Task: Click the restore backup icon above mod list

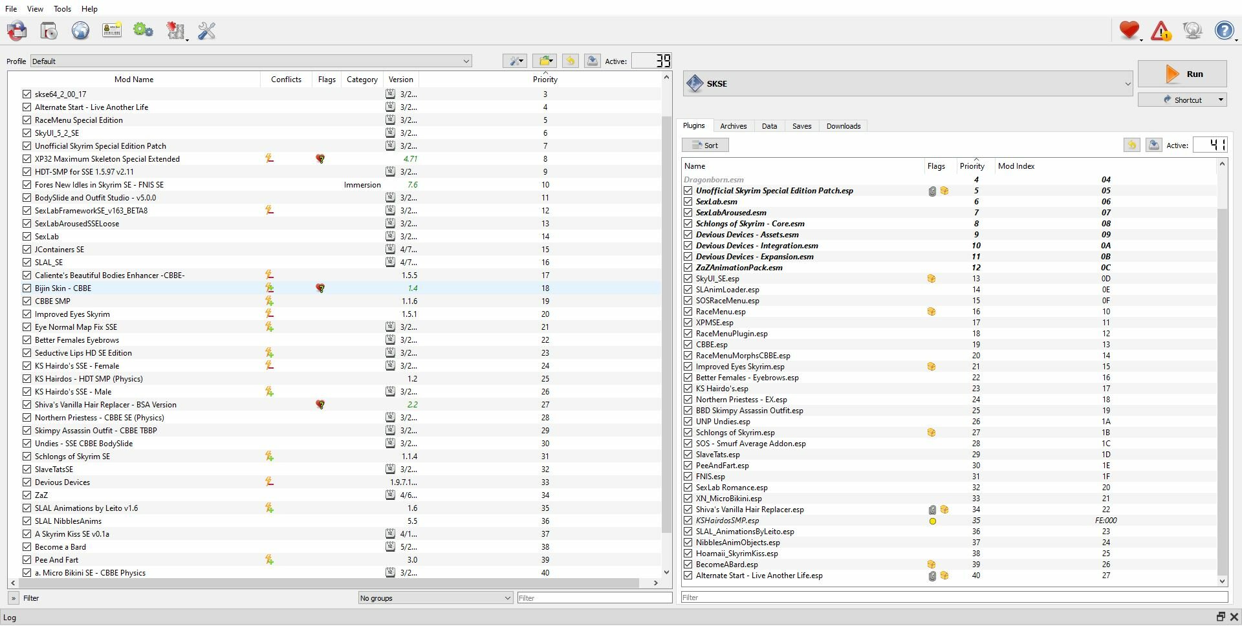Action: pyautogui.click(x=570, y=61)
